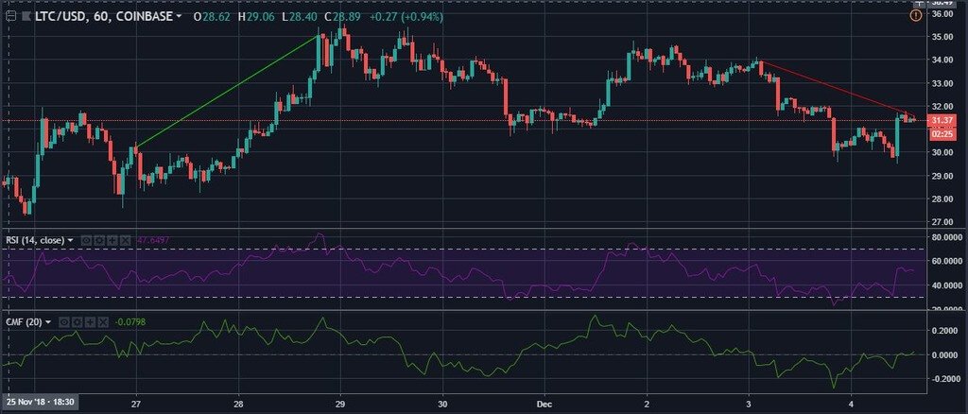Open the CMF indicator settings gear
968x414 pixels.
76,322
